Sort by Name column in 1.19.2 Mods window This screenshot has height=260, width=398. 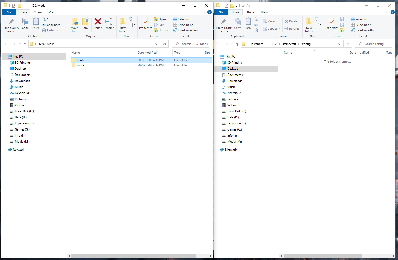(x=103, y=53)
